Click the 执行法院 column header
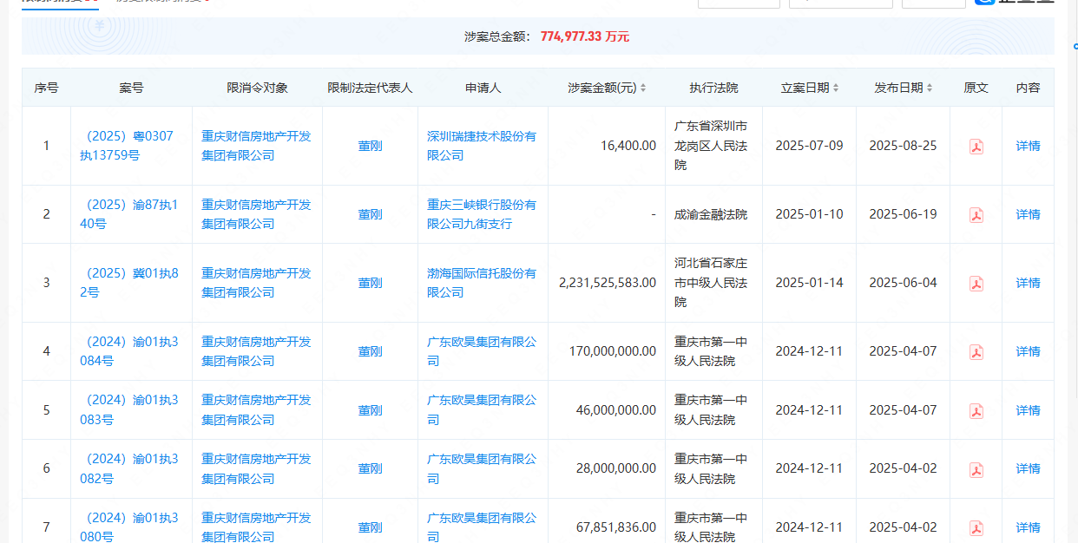This screenshot has height=543, width=1078. click(713, 88)
